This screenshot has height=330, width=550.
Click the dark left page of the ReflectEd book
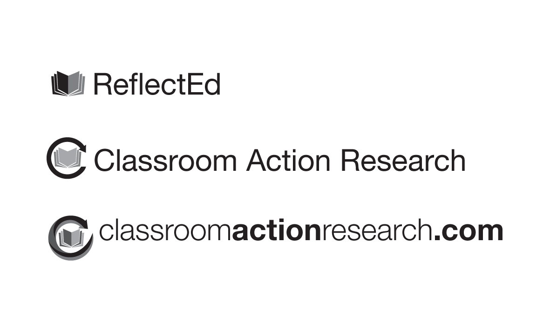[62, 82]
